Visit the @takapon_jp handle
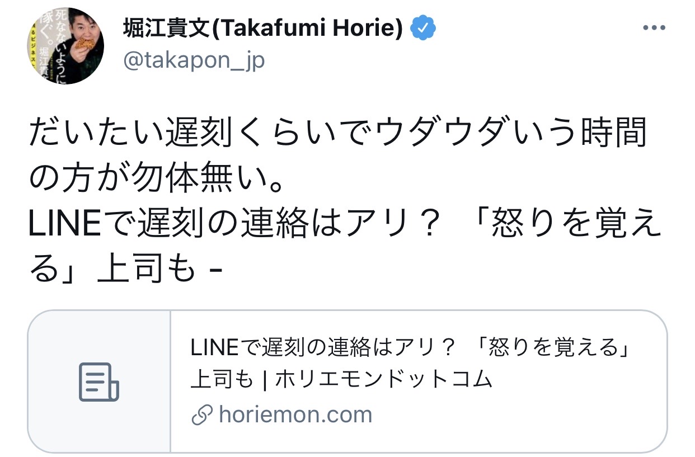 pos(193,61)
